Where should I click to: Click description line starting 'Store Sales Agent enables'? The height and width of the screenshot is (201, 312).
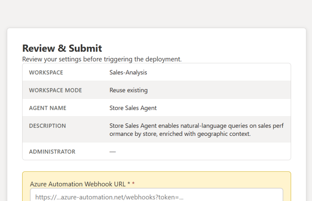pyautogui.click(x=196, y=126)
